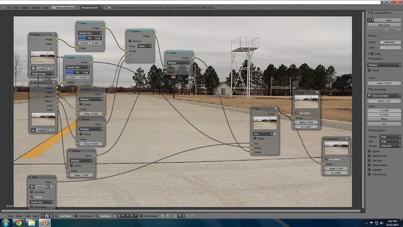The height and width of the screenshot is (227, 403).
Task: Click the Color-only backdrop channel icon
Action: click(x=119, y=216)
